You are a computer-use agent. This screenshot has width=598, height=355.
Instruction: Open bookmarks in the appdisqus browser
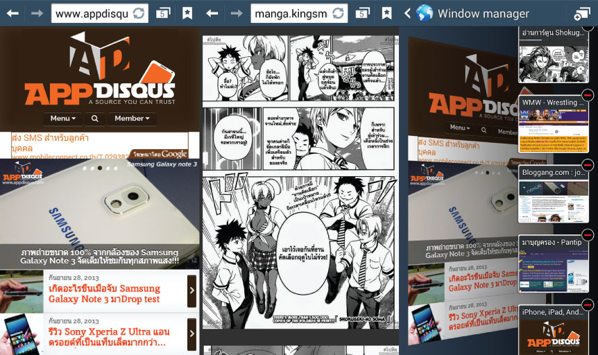pos(187,14)
